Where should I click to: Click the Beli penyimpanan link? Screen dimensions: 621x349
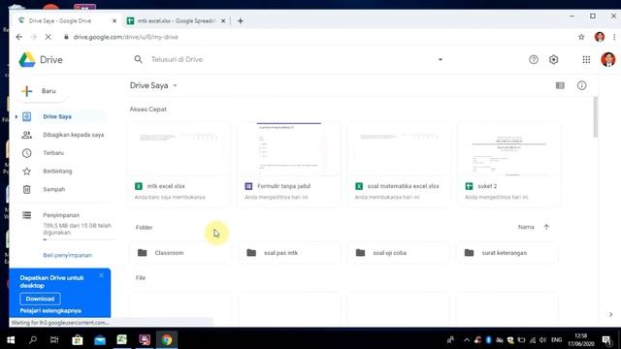click(x=67, y=255)
